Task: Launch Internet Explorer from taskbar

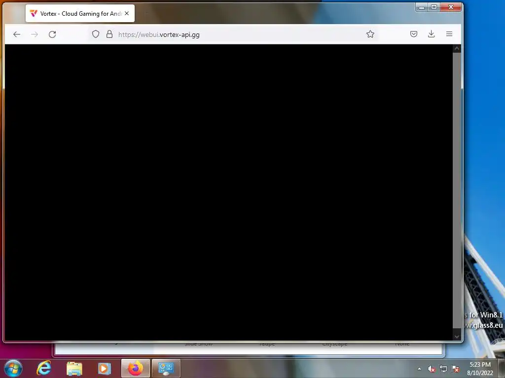Action: click(x=44, y=368)
